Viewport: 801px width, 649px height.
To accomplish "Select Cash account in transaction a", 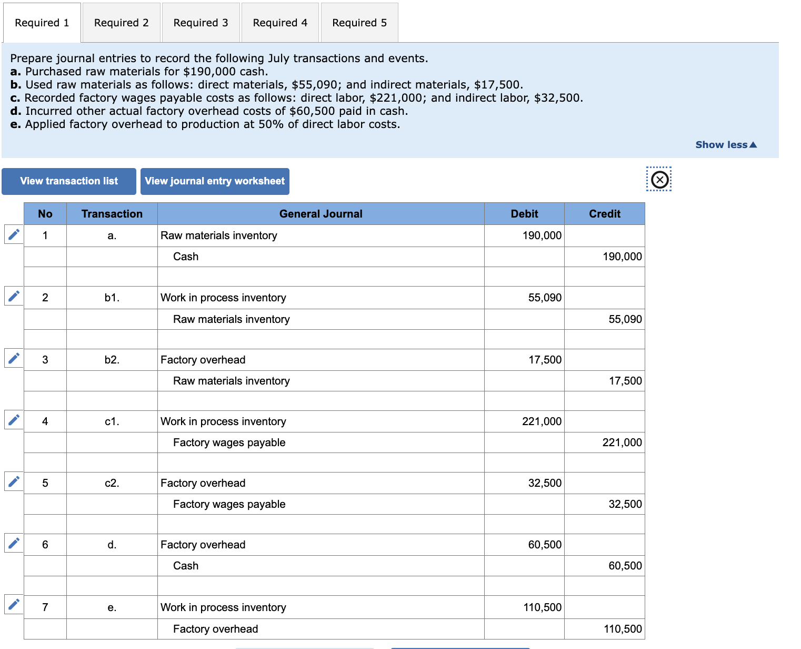I will [x=321, y=257].
